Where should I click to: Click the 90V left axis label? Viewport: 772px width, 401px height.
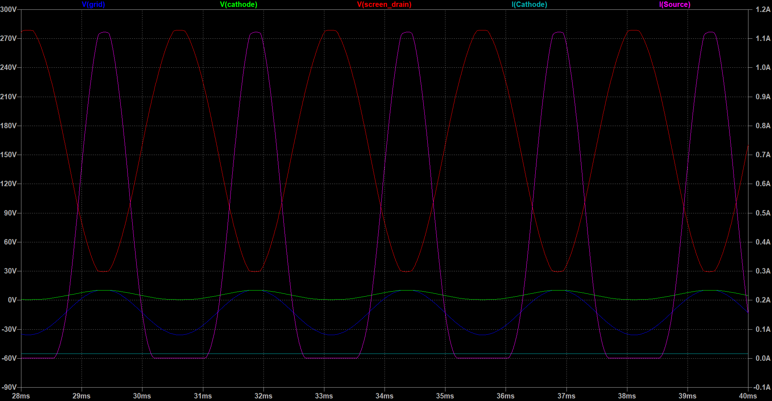(10, 213)
